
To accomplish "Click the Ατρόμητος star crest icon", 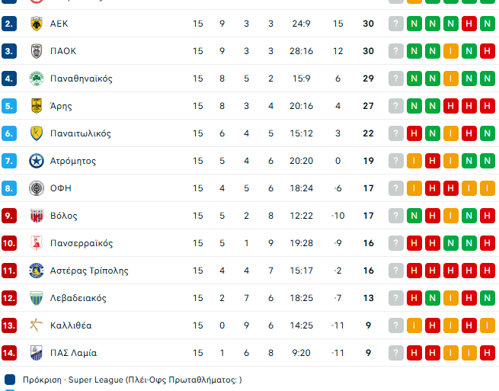I will pos(36,161).
